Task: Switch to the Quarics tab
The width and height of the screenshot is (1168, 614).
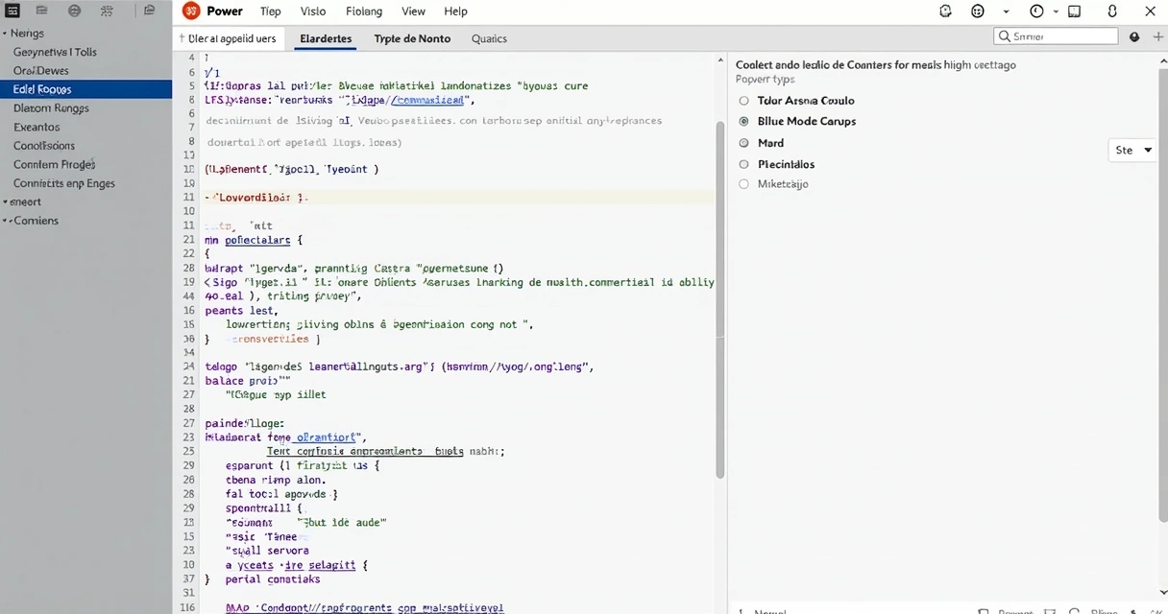Action: 489,39
